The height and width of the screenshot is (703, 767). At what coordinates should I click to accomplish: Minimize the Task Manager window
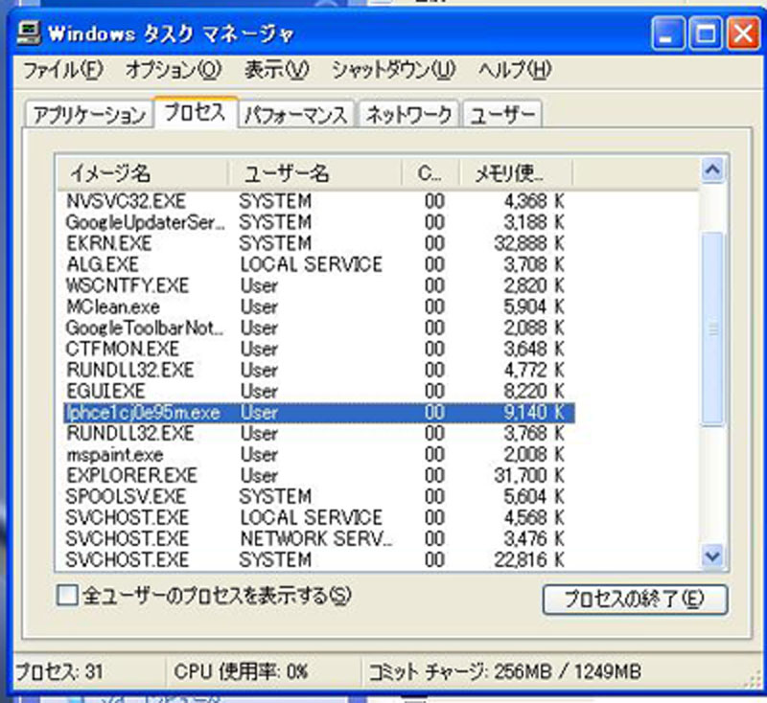coord(667,34)
